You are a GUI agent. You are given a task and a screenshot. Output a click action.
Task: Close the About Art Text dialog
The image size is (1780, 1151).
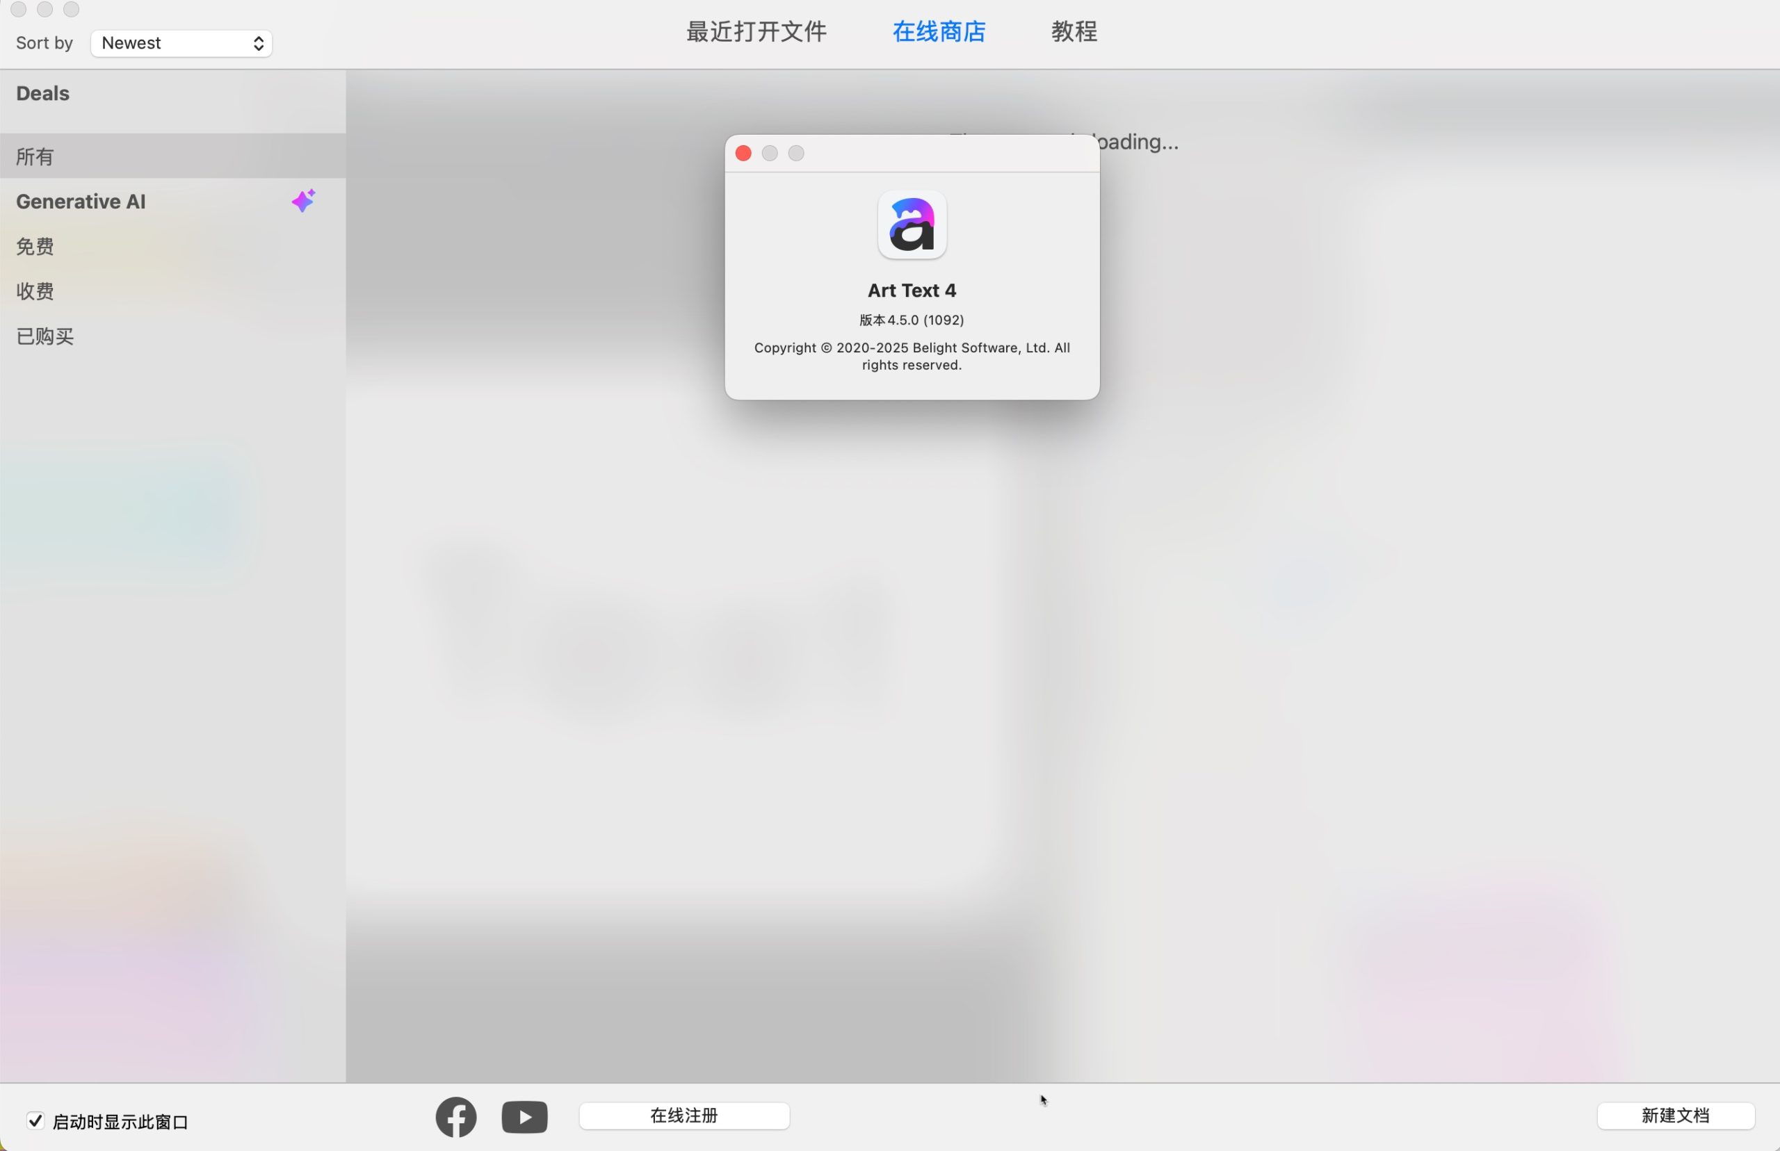pos(743,153)
